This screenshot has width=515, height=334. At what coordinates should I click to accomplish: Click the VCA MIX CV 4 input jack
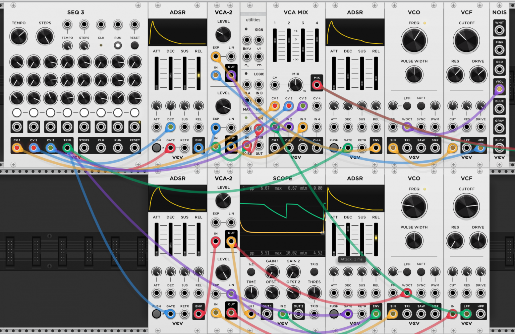tap(317, 106)
